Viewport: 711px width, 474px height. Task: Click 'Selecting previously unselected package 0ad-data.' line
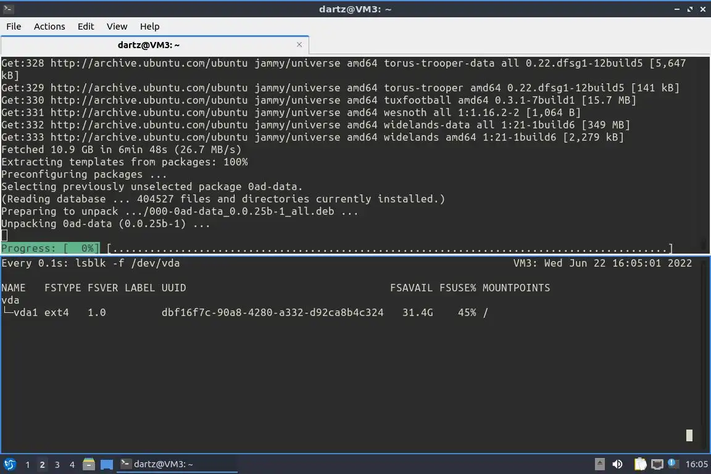(152, 186)
